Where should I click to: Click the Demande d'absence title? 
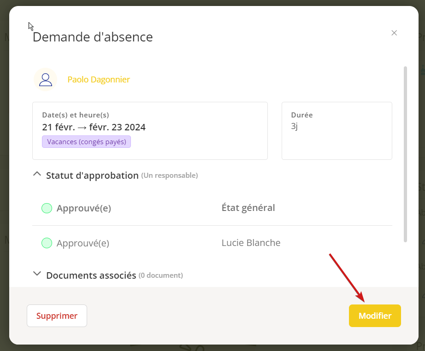[93, 37]
